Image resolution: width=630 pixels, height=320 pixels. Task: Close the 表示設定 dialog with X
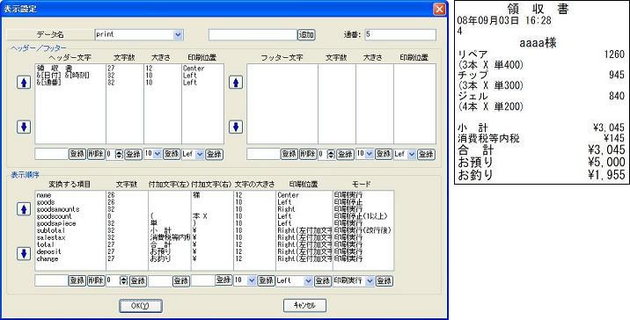(x=440, y=9)
